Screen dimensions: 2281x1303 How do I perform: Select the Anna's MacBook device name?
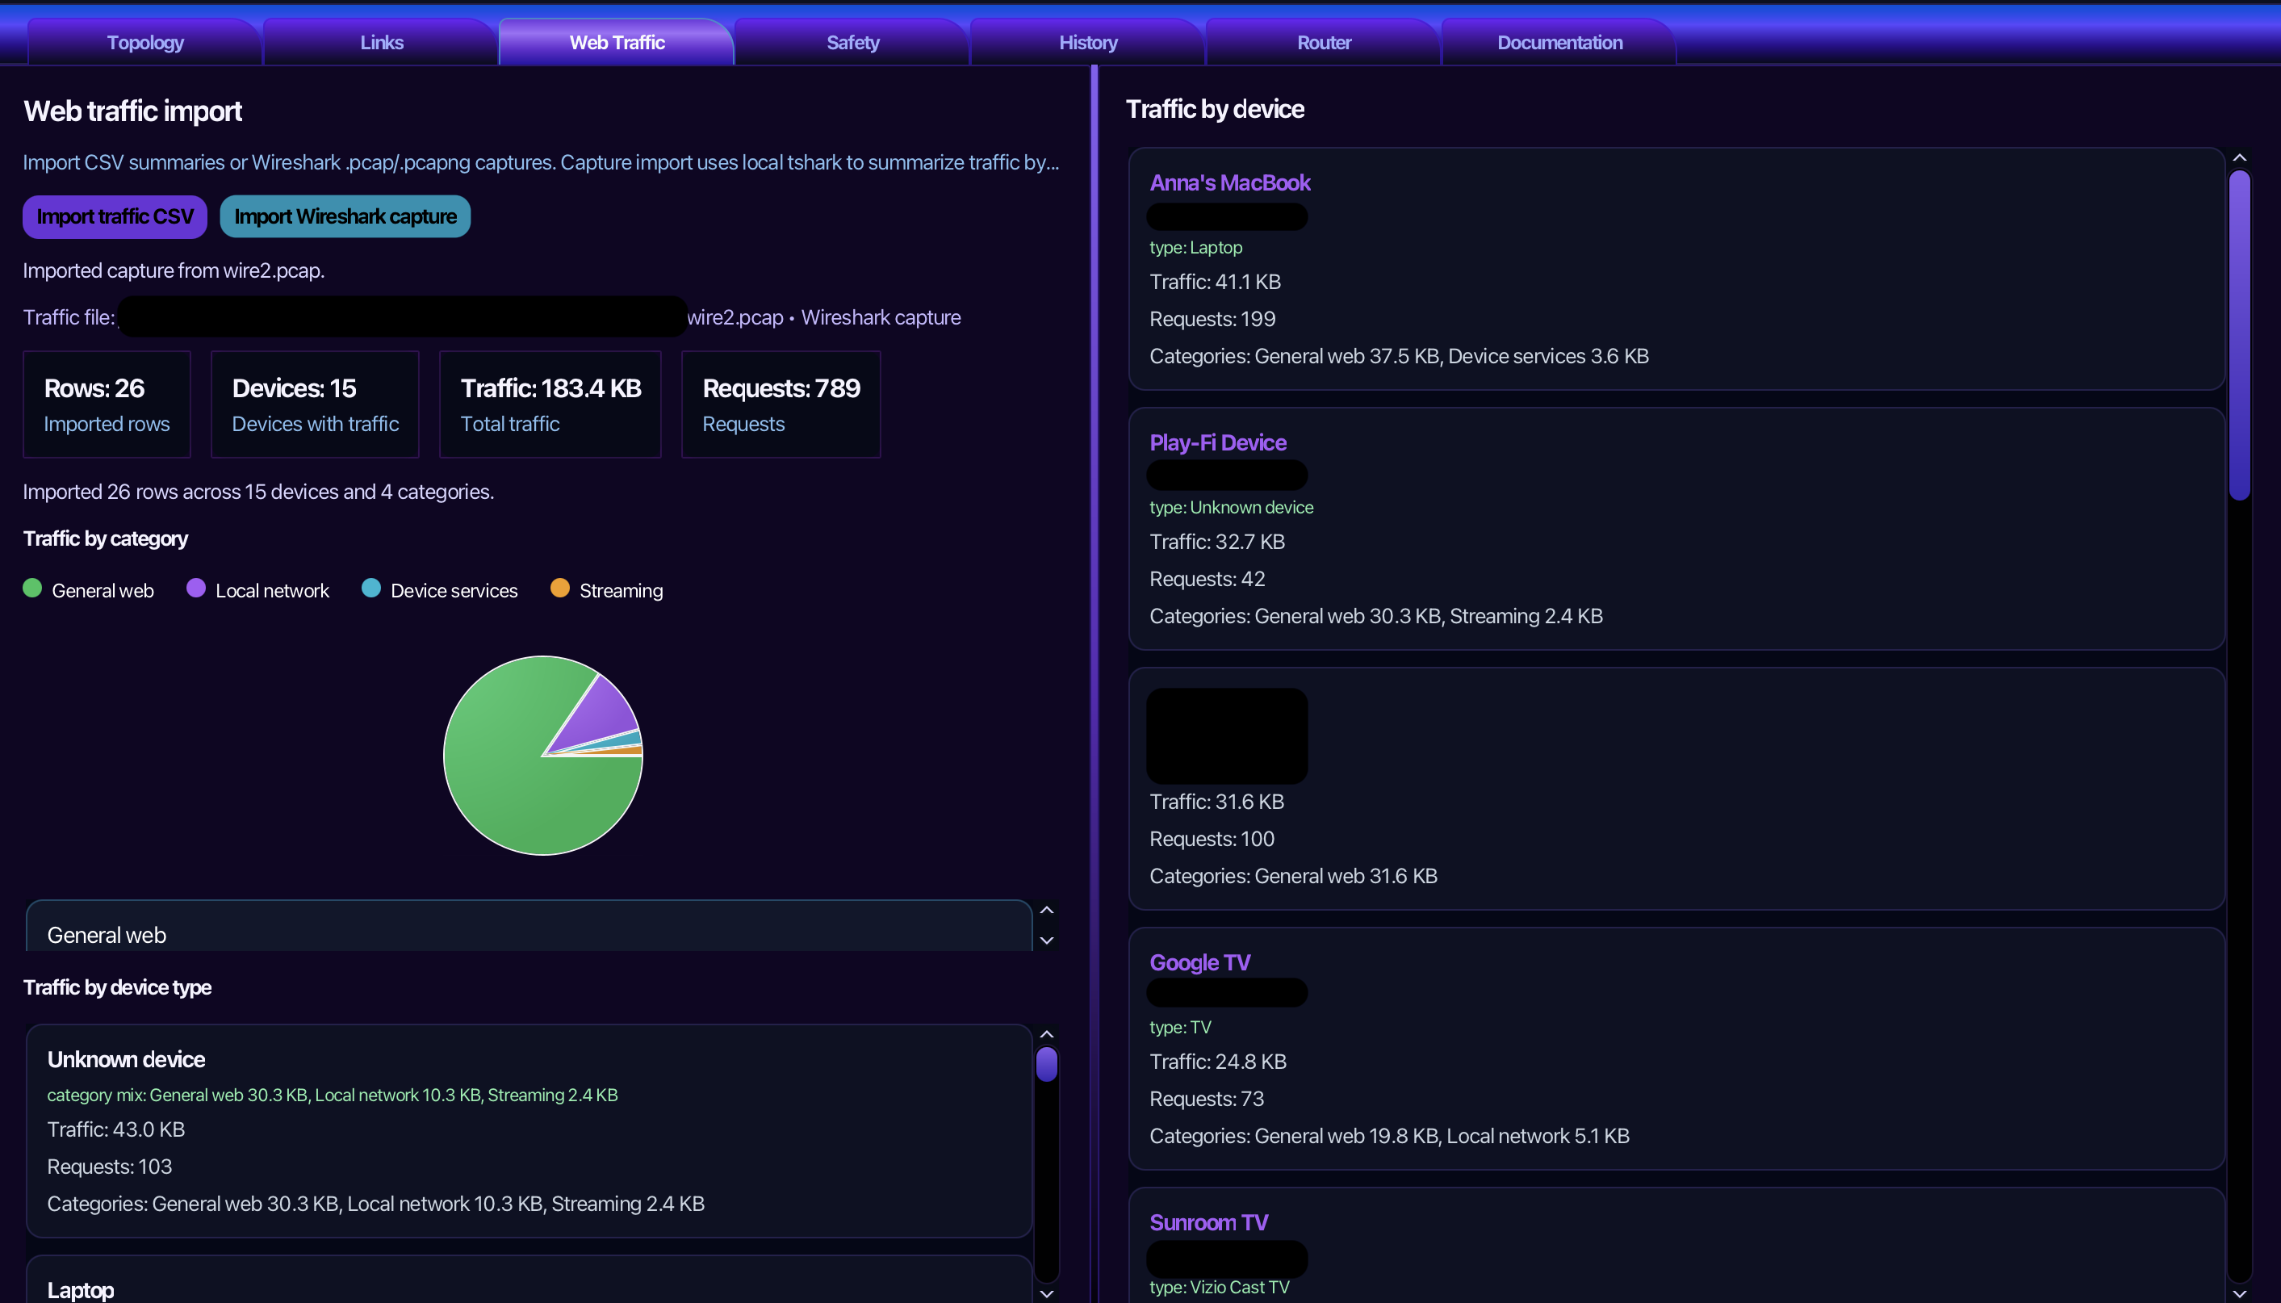tap(1229, 182)
